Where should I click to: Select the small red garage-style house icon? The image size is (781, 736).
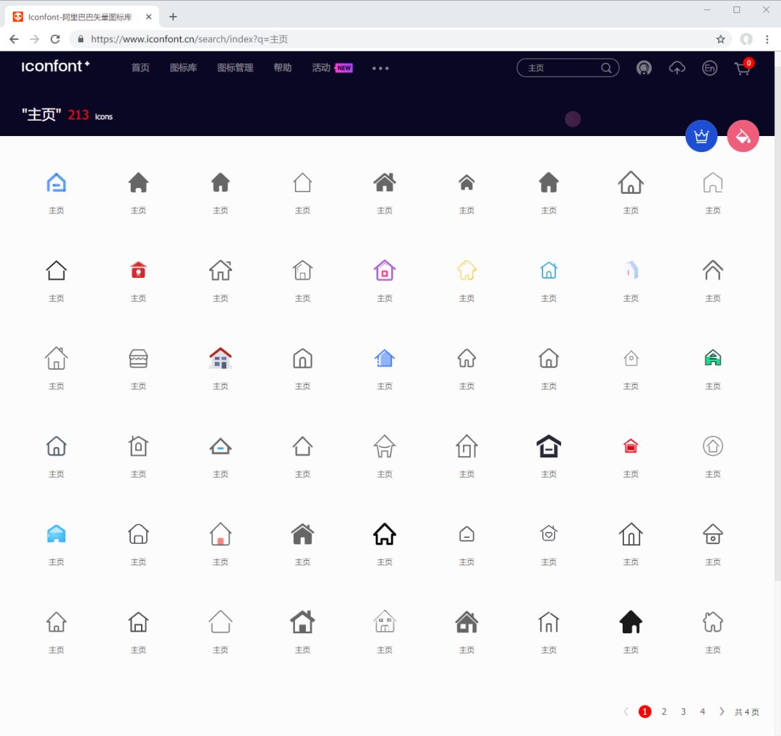[x=631, y=446]
